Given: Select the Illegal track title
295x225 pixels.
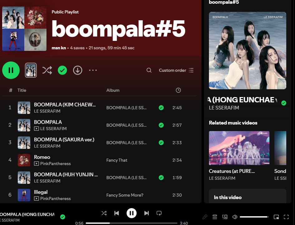Looking at the screenshot, I should (x=41, y=192).
